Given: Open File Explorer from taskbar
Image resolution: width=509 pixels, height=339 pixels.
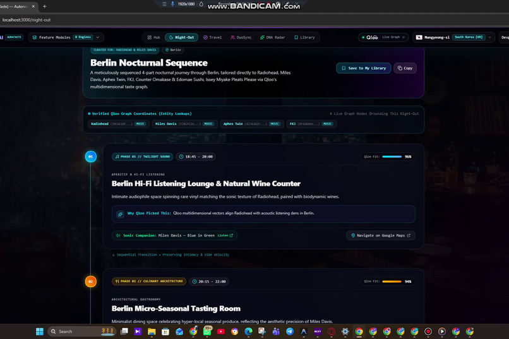Looking at the screenshot, I should [152, 331].
